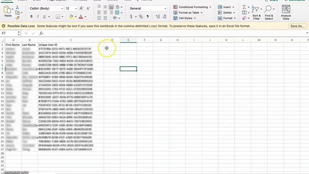Copy selection with the Copy icon

[17, 13]
